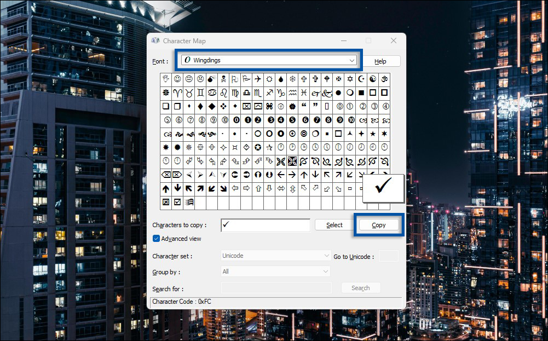The width and height of the screenshot is (548, 341).
Task: Click the Star of David glyph
Action: point(350,79)
